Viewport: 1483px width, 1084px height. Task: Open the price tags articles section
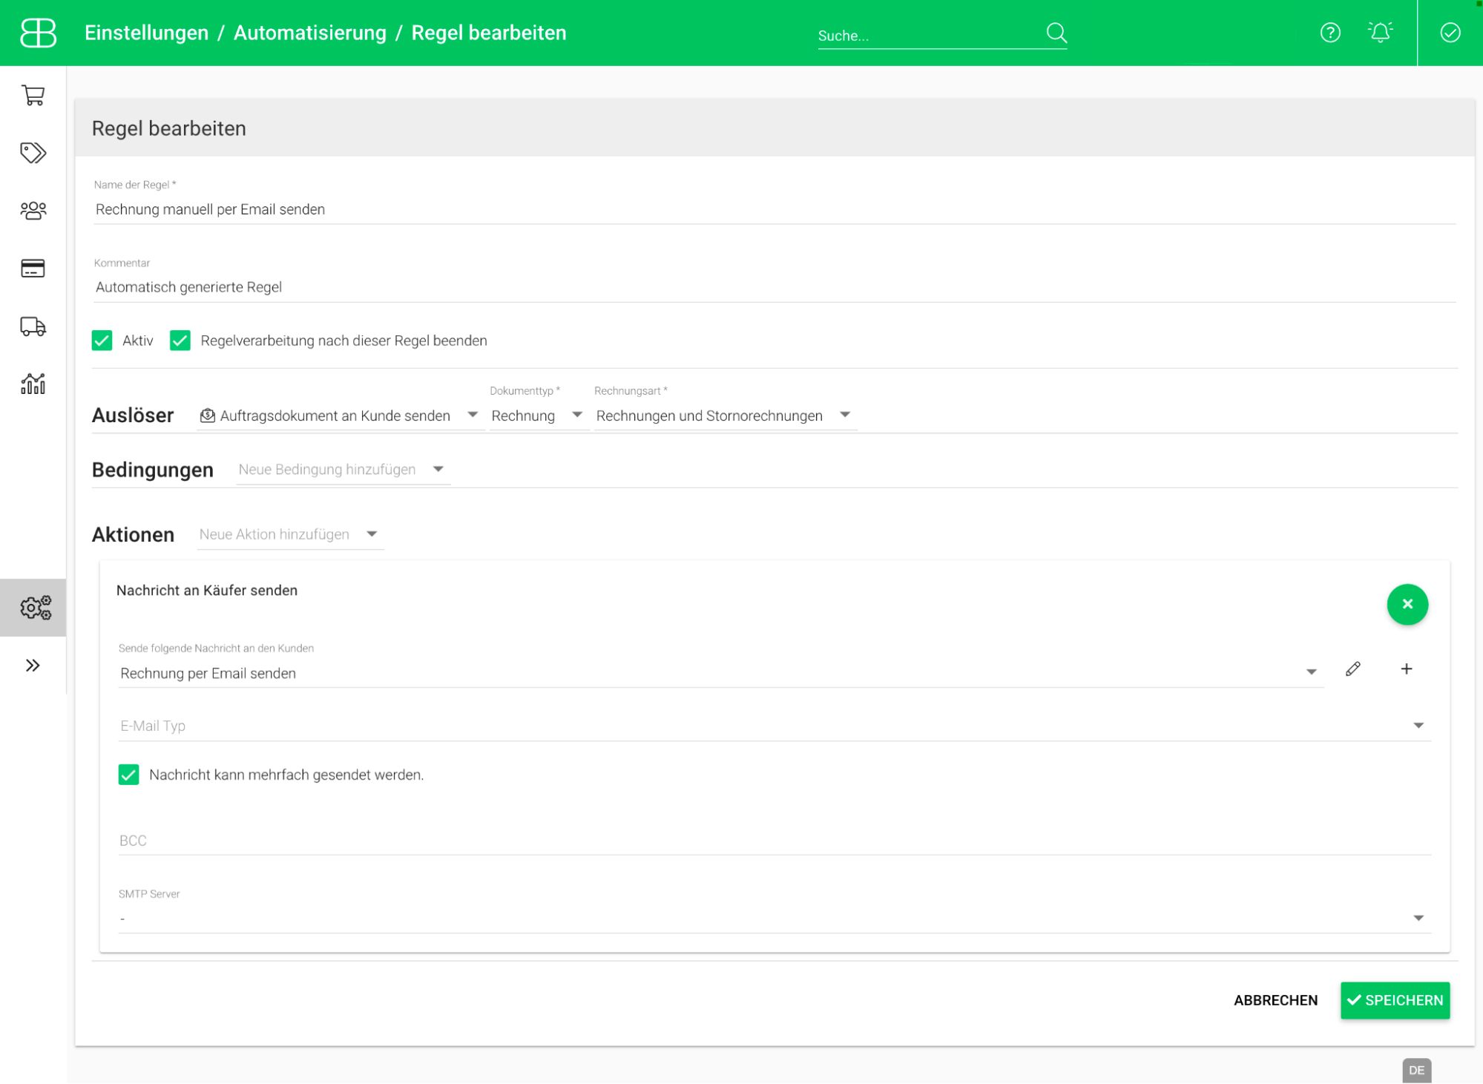pos(33,153)
